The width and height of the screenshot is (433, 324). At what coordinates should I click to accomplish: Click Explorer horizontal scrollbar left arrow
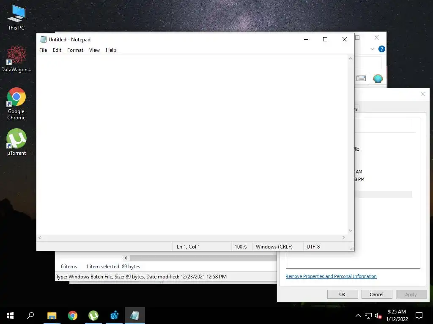(x=126, y=258)
